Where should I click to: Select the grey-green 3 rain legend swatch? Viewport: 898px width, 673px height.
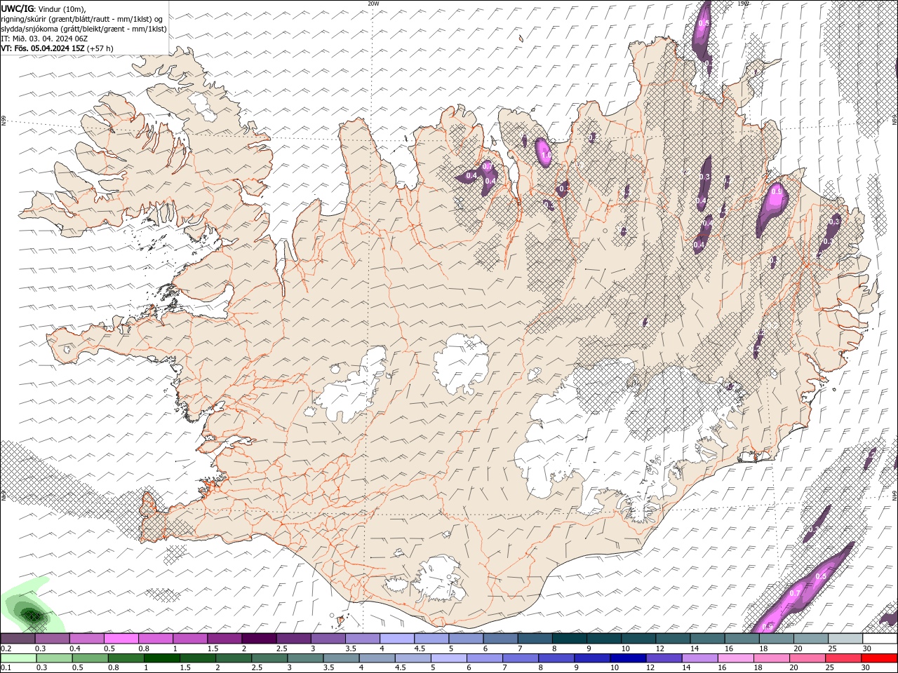pos(305,658)
